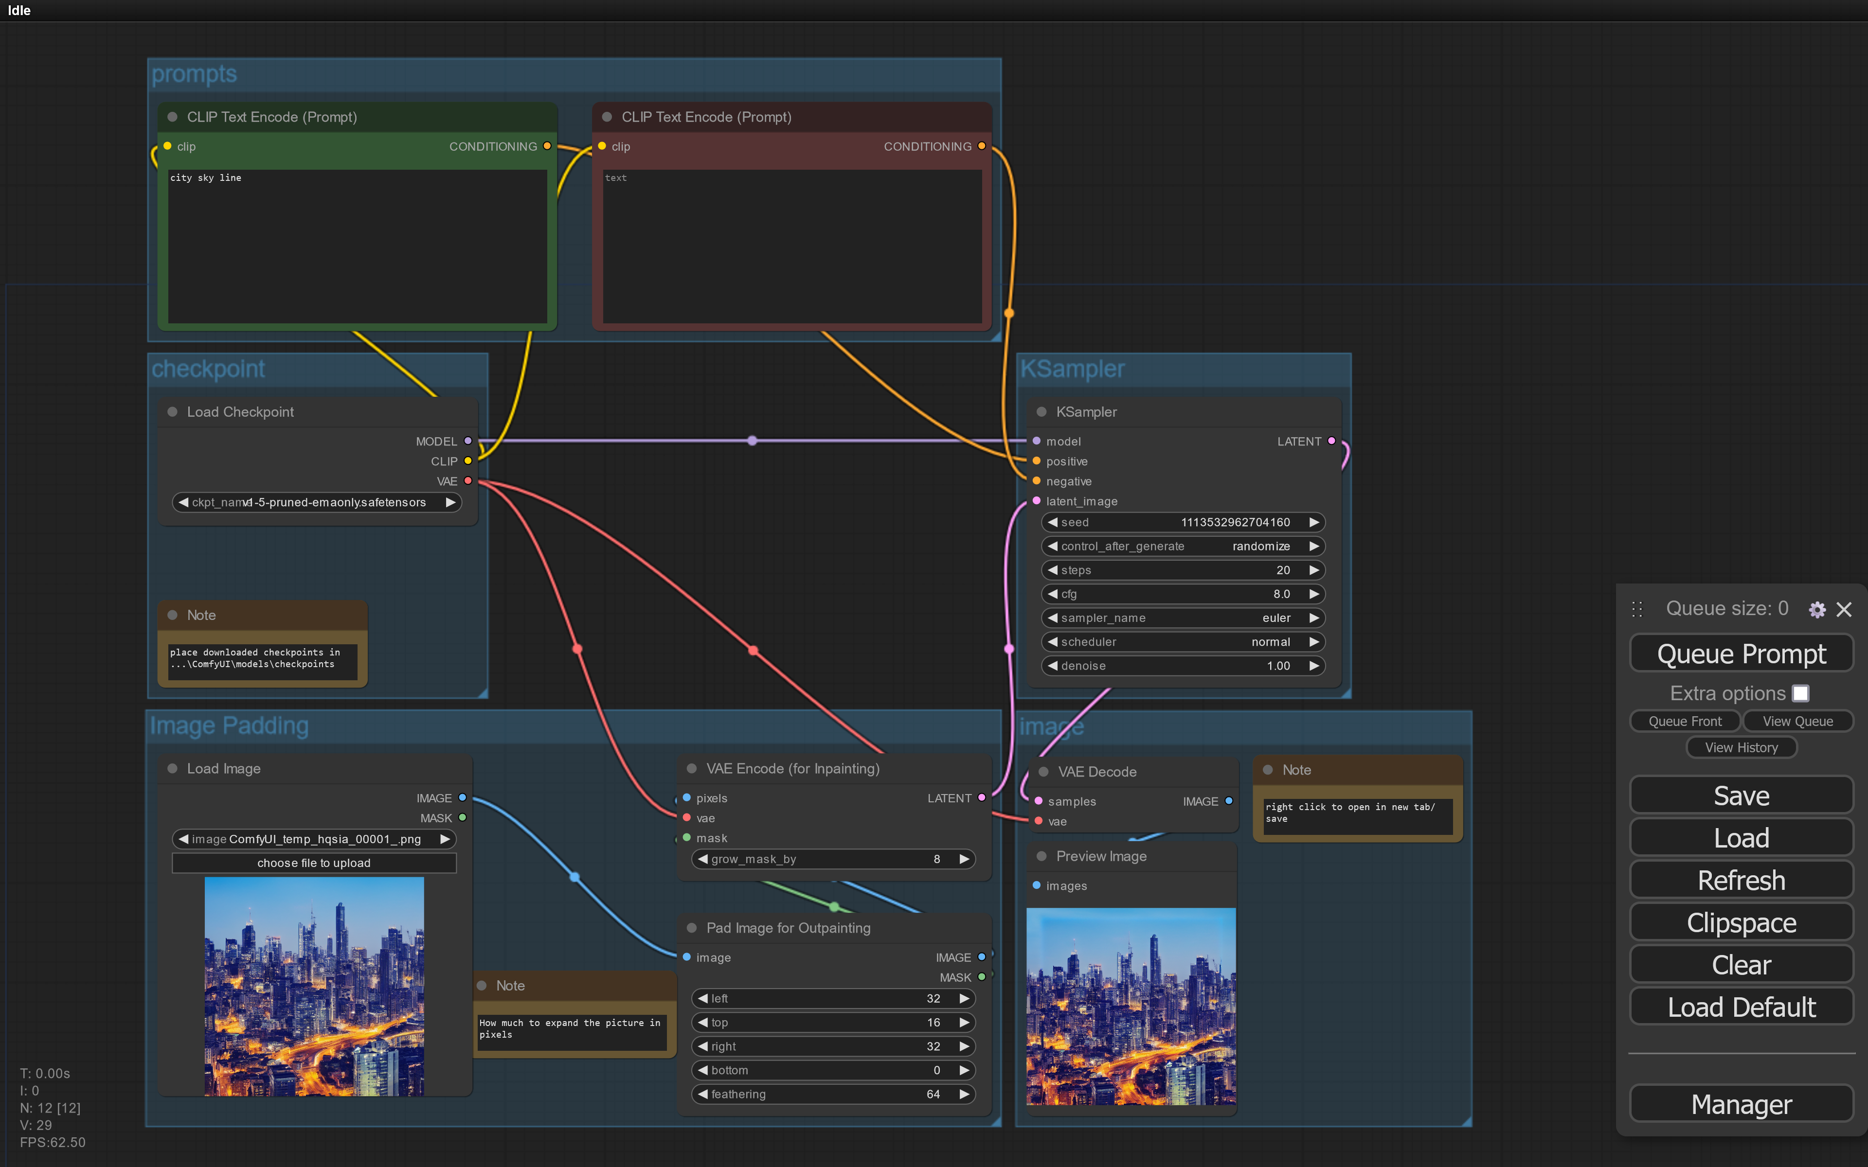1868x1167 pixels.
Task: Click the KSampler LATENT output dot
Action: coord(1331,442)
